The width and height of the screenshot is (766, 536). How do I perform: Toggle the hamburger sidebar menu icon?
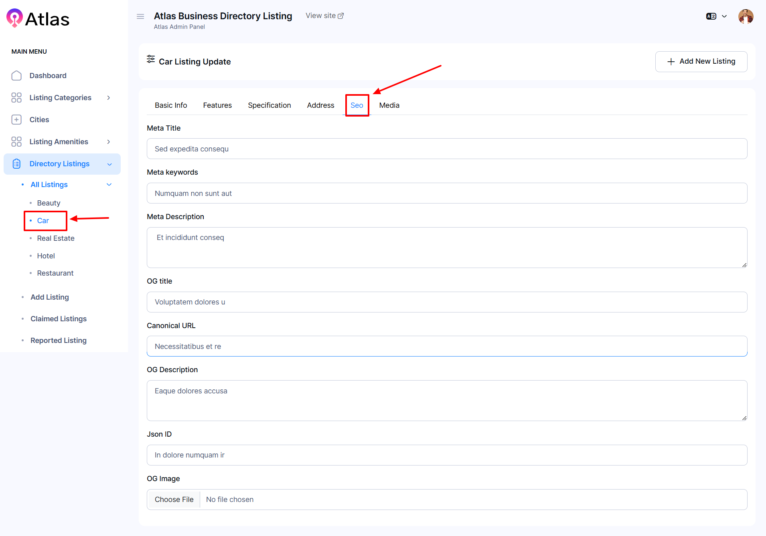(140, 16)
